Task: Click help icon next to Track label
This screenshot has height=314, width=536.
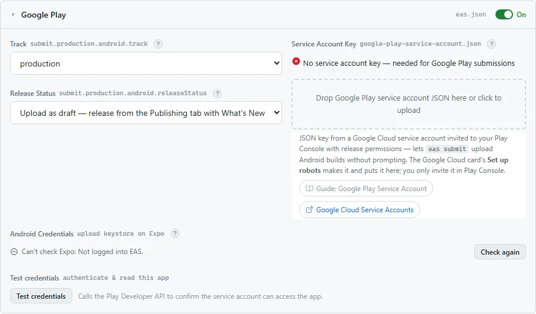Action: pos(158,44)
